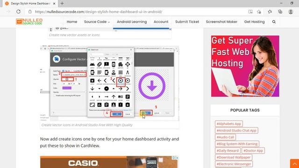Open the browser profile avatar

291,12
